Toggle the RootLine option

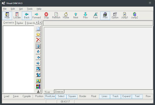[x=50, y=97]
